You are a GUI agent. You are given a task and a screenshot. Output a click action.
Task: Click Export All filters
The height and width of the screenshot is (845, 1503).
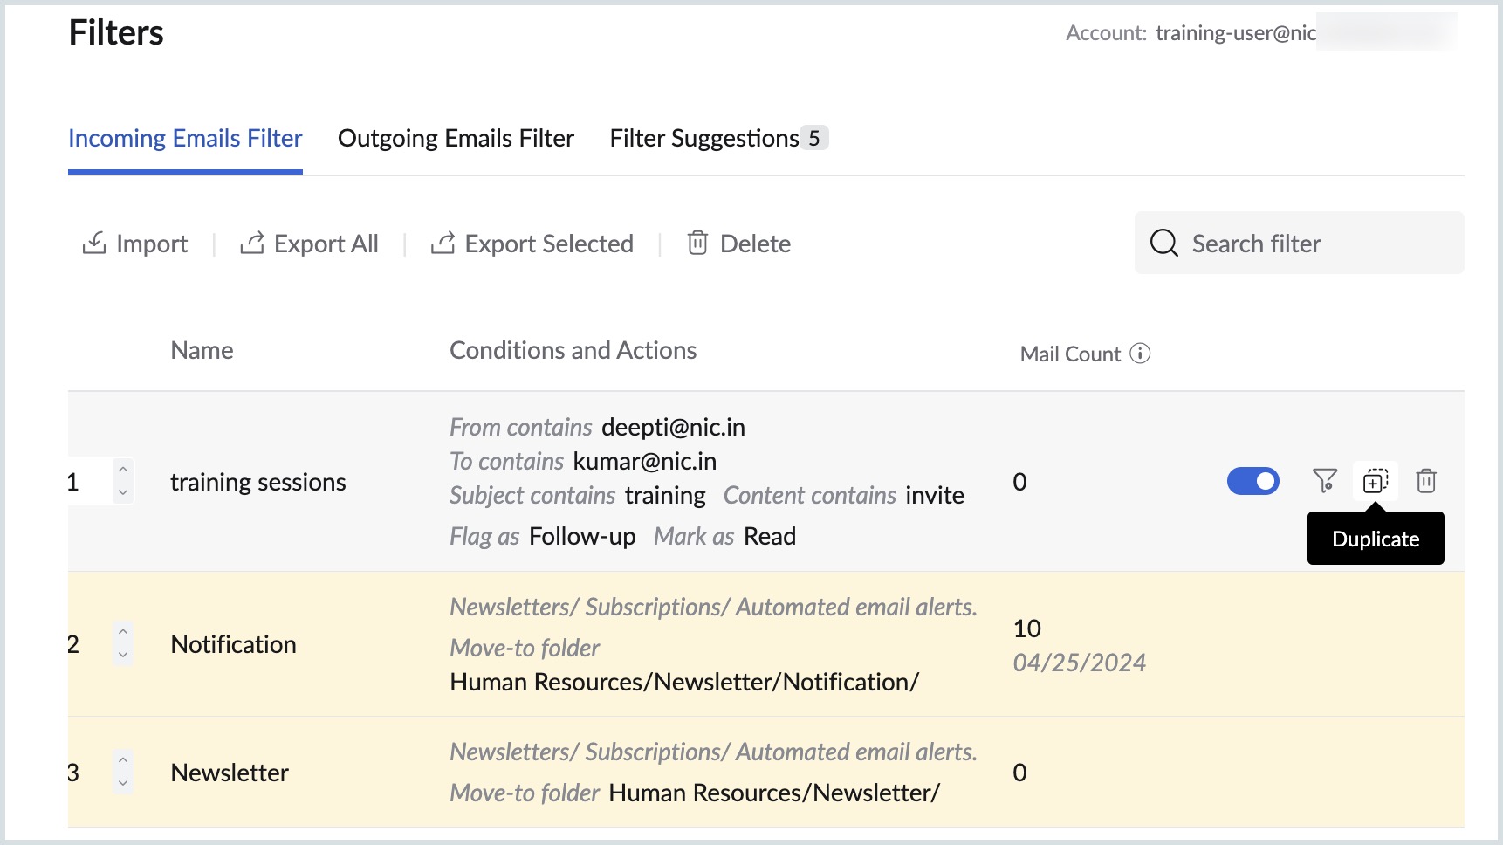309,244
